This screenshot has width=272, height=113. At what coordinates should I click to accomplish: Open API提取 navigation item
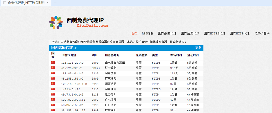148,33
